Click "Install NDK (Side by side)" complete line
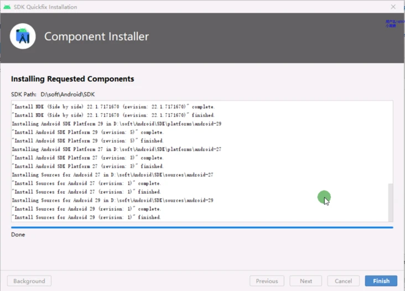405x291 pixels. tap(113, 107)
